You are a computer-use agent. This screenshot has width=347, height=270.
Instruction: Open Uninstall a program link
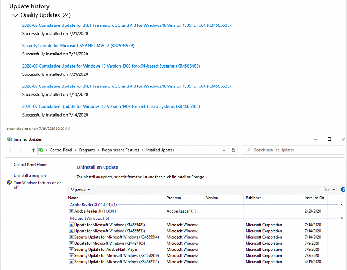click(30, 176)
